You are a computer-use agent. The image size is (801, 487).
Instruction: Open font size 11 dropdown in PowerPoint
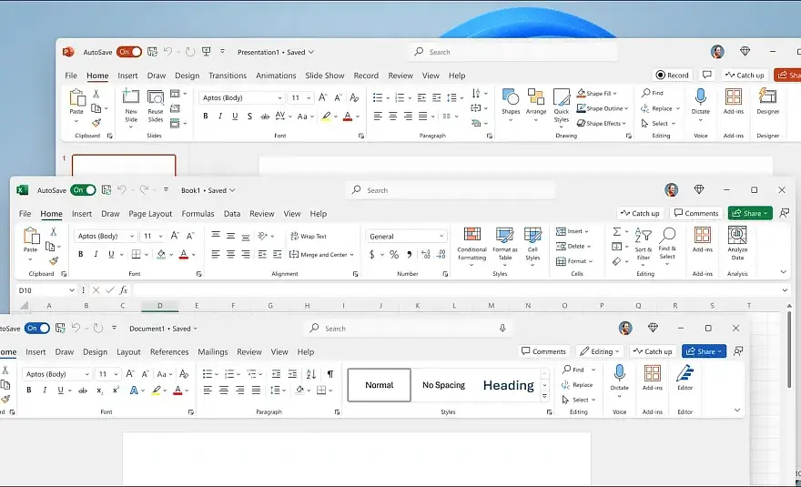point(309,98)
